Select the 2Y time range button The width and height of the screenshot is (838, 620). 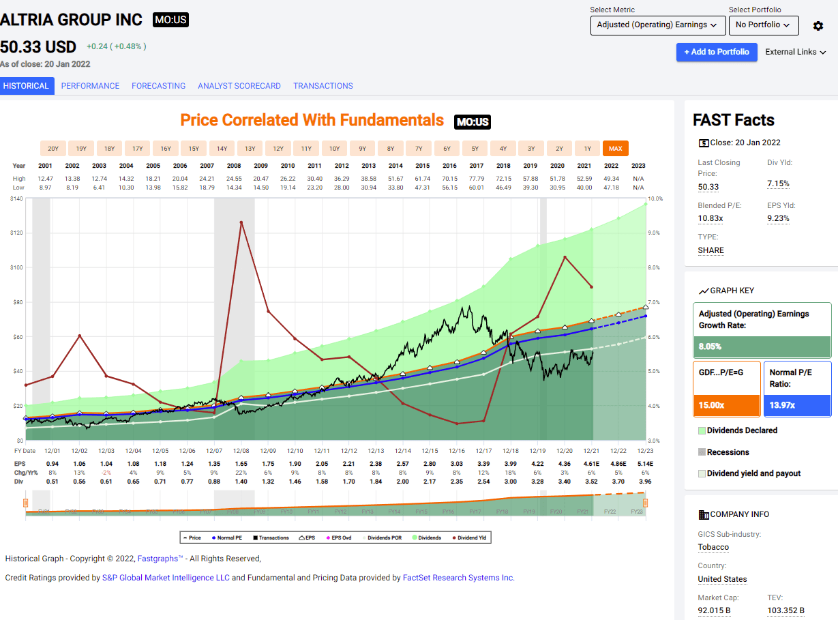(x=559, y=149)
